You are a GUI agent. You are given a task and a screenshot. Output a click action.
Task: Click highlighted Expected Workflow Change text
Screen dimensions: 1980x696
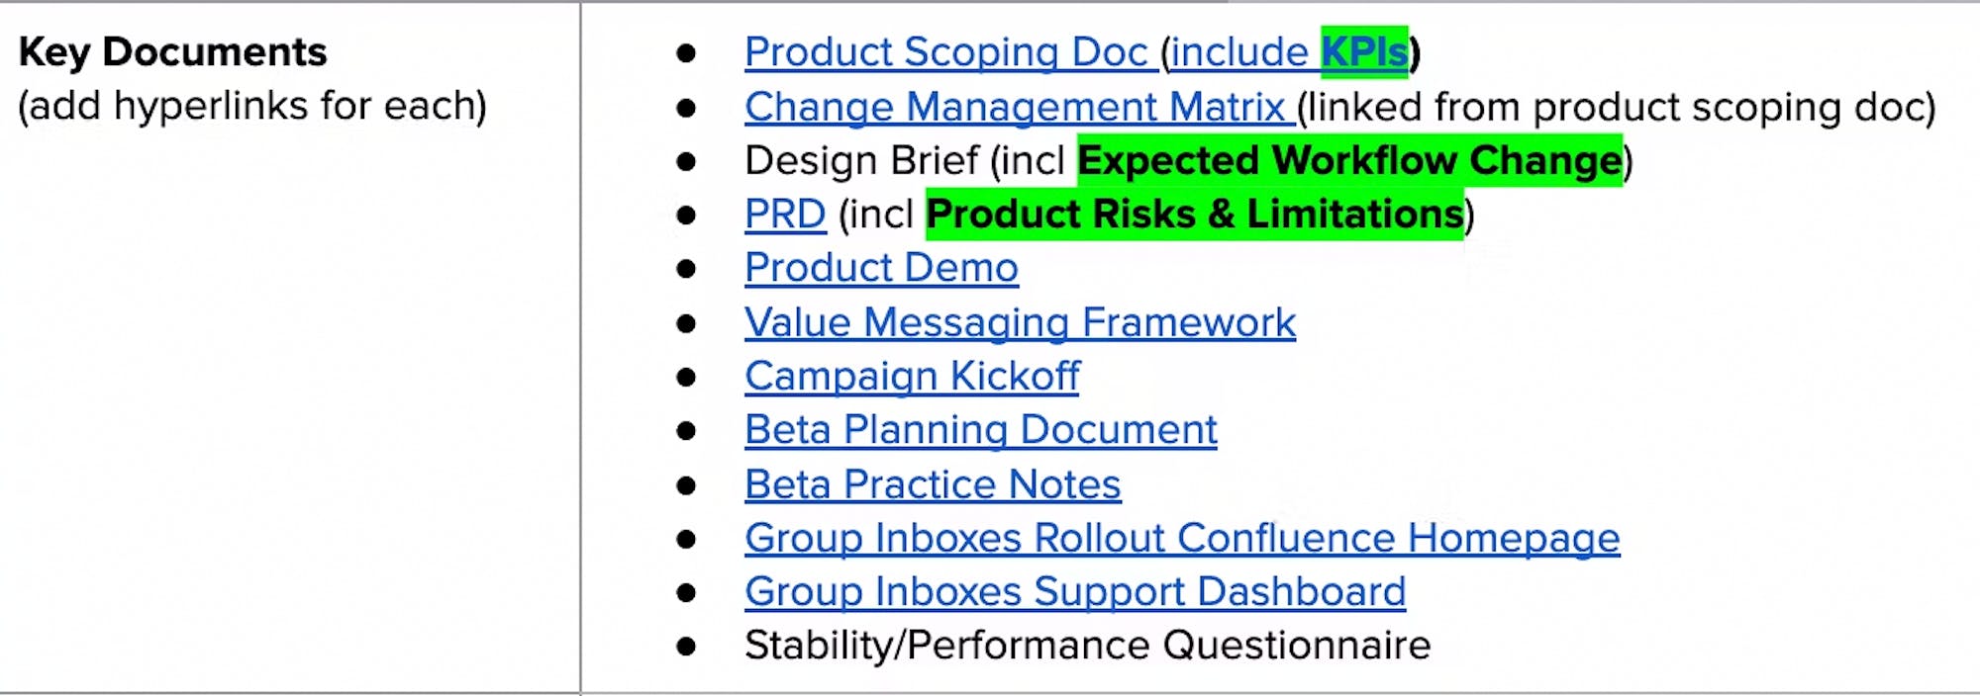1349,160
